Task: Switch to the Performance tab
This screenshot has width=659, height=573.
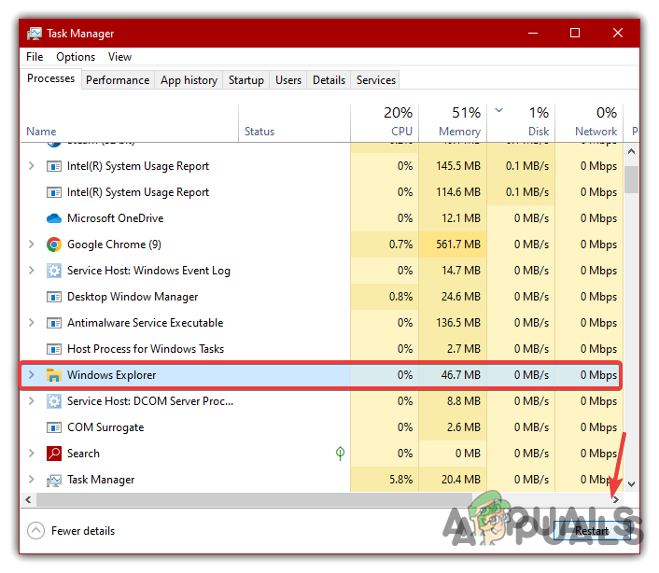Action: click(x=118, y=80)
